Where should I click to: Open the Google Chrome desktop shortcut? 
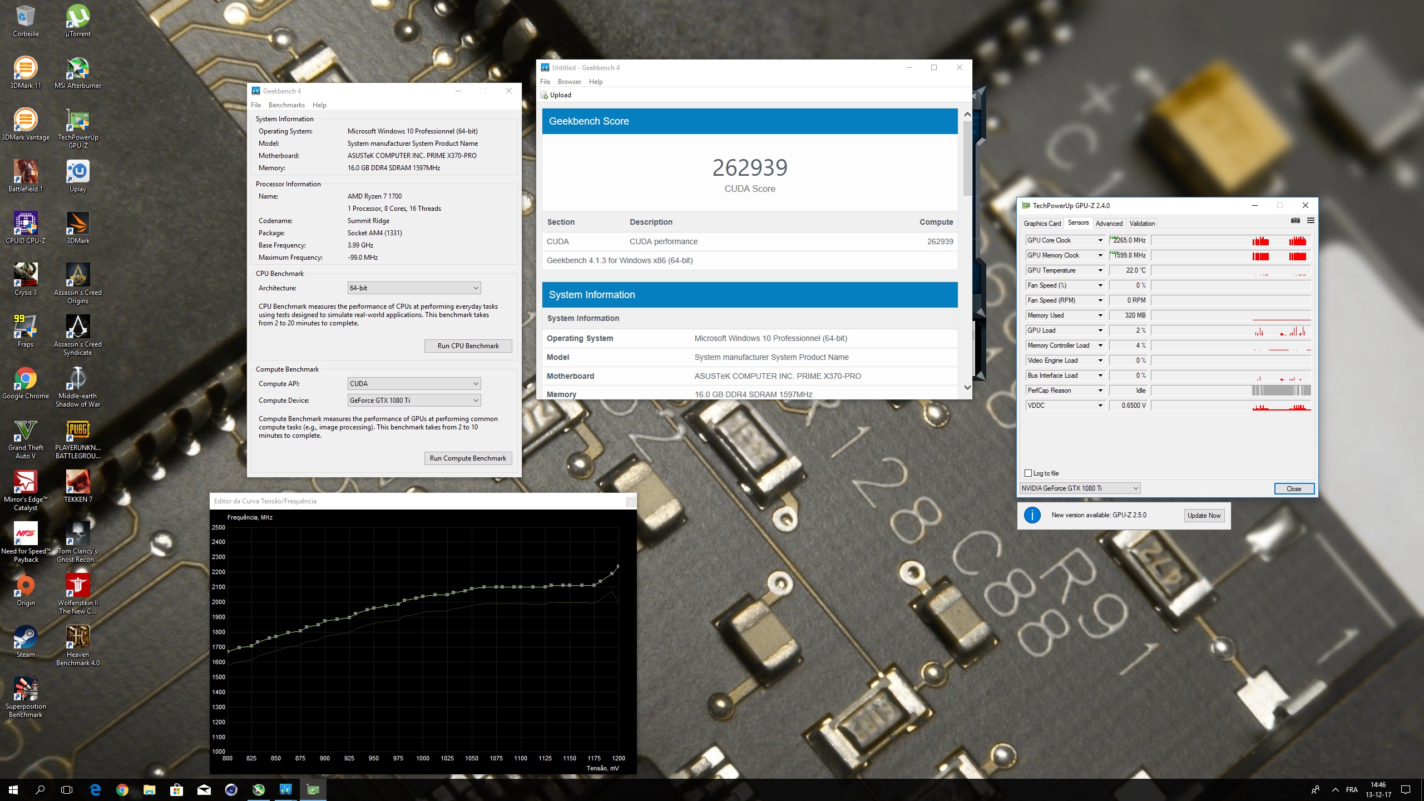coord(26,383)
